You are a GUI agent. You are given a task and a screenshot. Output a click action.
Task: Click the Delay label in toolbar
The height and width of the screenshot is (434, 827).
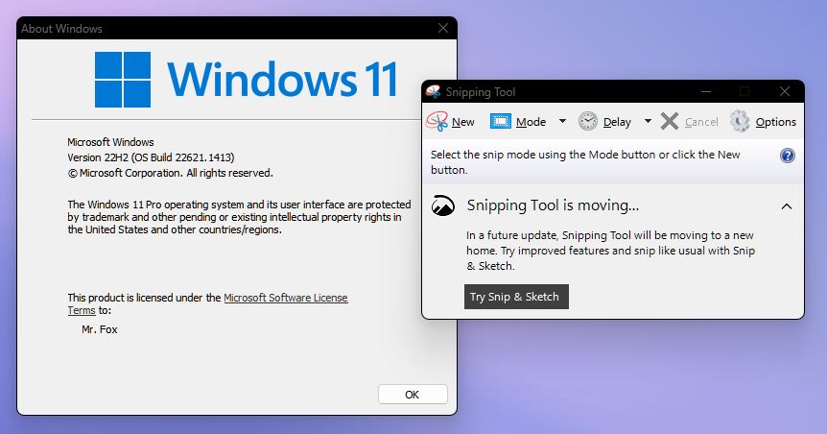(x=617, y=122)
